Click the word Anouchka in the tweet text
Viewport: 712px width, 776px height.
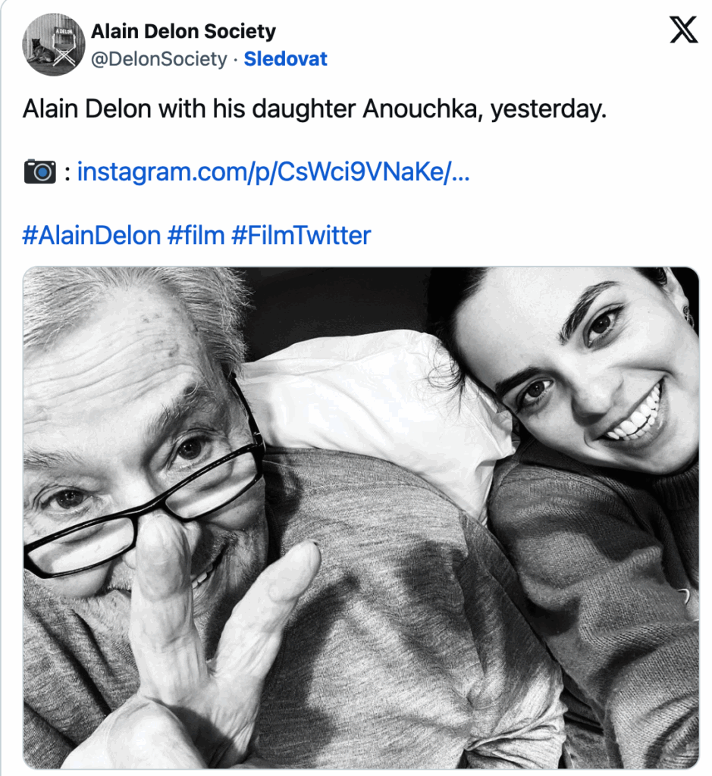tap(423, 109)
